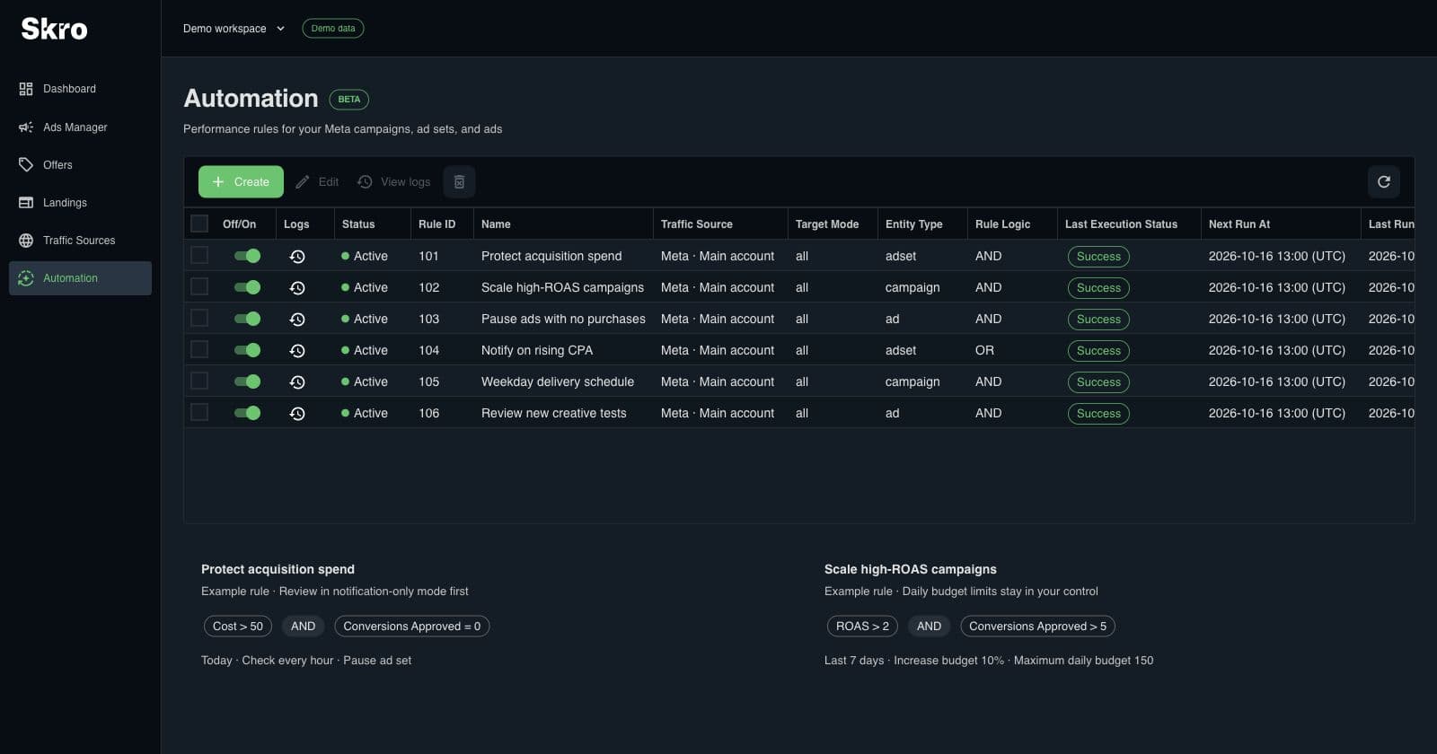Open logs icon for rule 101
Viewport: 1437px width, 754px height.
click(297, 257)
